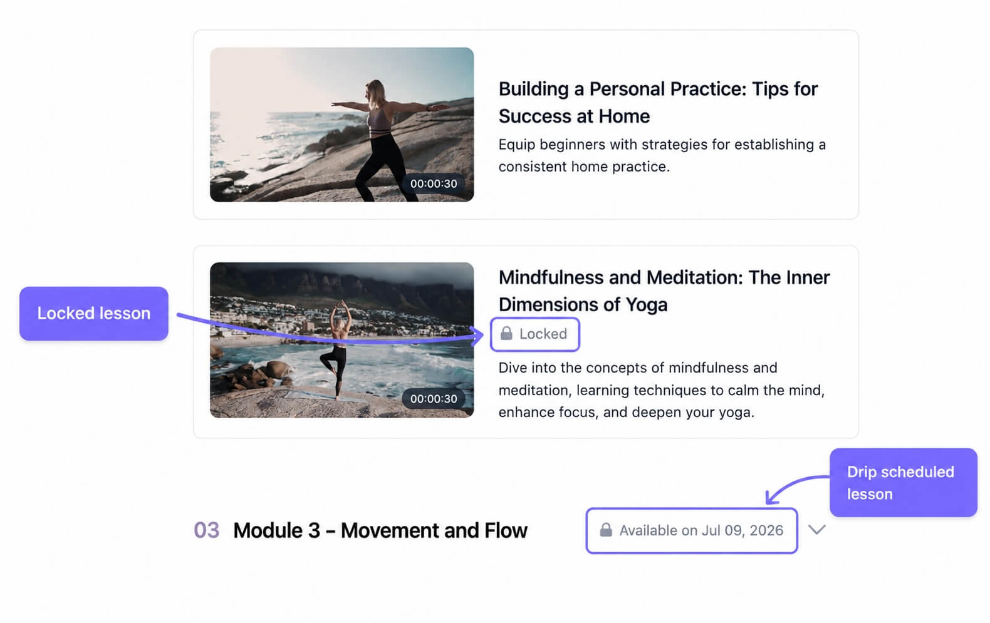This screenshot has height=623, width=990.
Task: Click the 00:00:30 duration on second video
Action: [434, 398]
